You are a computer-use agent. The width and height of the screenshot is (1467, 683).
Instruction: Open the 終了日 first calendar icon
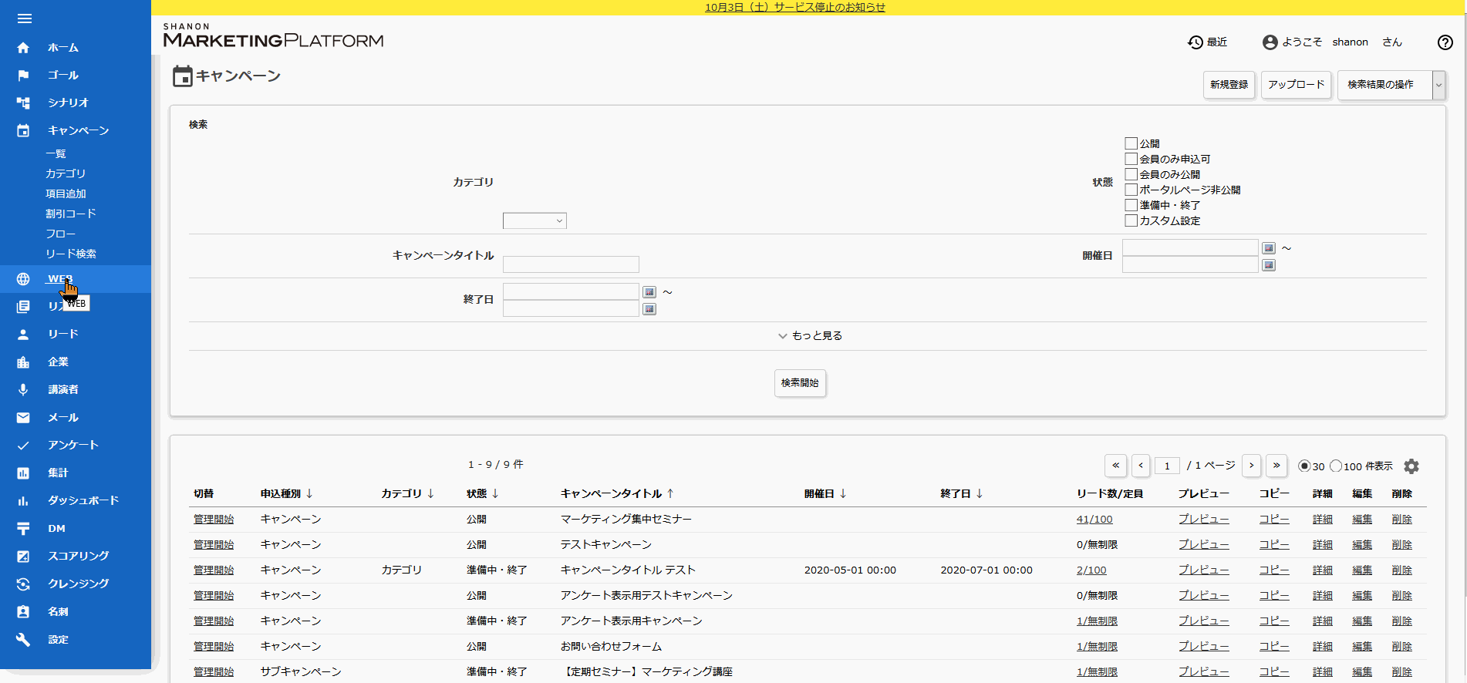click(649, 292)
